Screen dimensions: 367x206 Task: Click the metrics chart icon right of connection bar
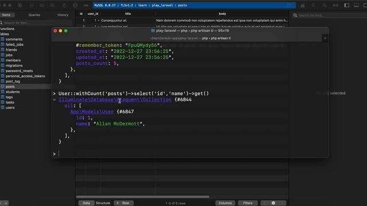point(303,5)
